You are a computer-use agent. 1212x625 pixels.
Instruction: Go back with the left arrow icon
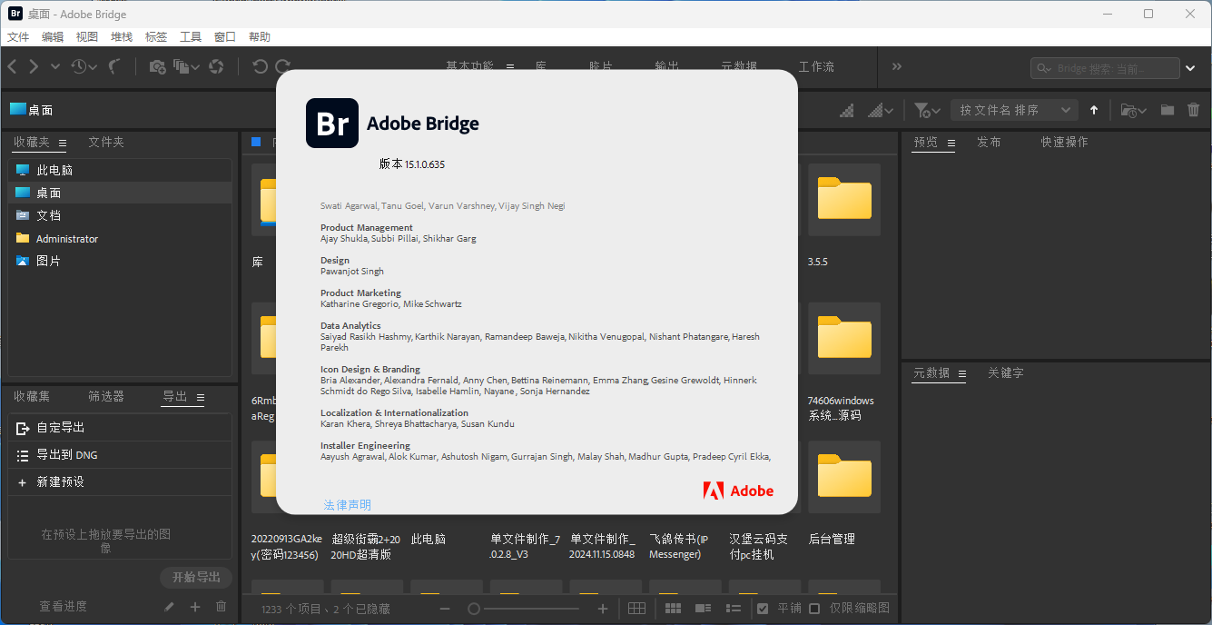tap(13, 66)
